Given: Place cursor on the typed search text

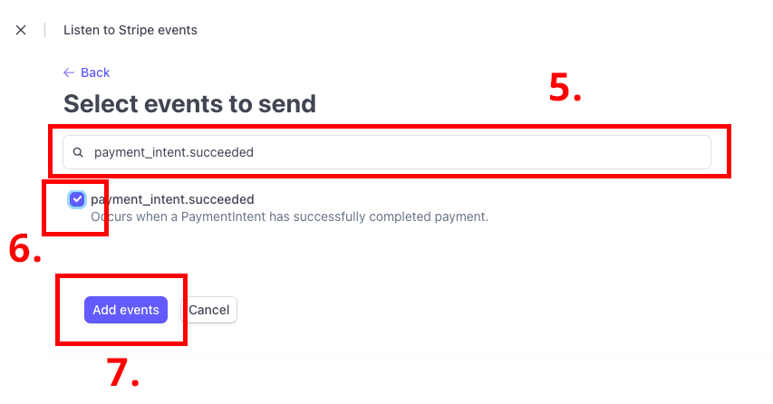Looking at the screenshot, I should pos(173,153).
